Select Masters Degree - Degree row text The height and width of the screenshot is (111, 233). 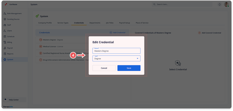[x=53, y=40]
